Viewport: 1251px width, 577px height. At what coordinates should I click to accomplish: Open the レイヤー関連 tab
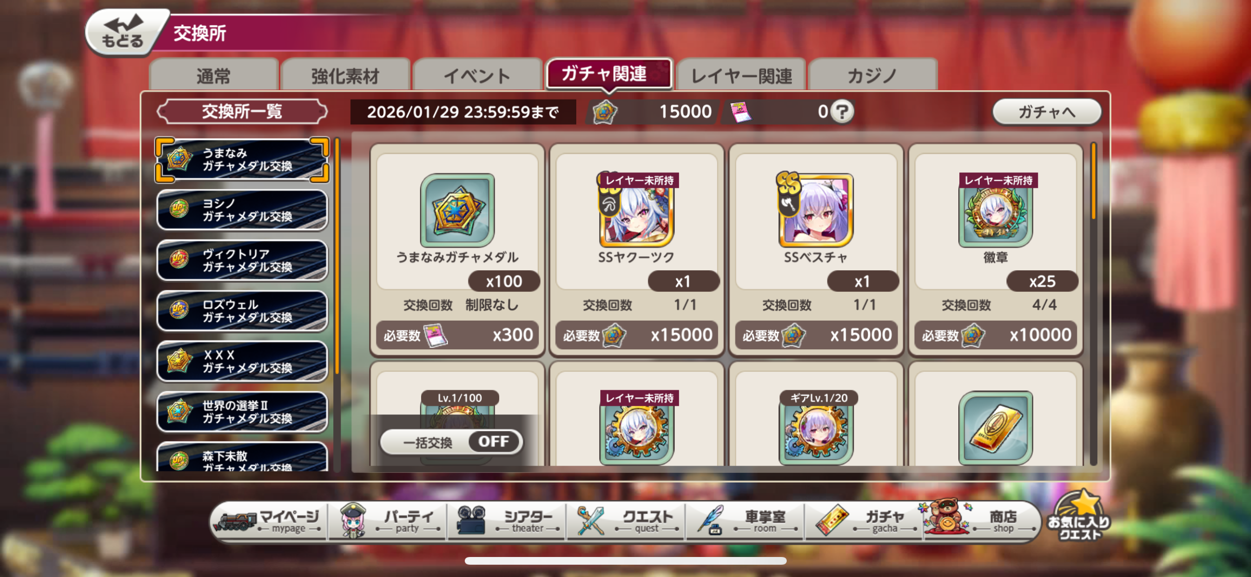[741, 75]
